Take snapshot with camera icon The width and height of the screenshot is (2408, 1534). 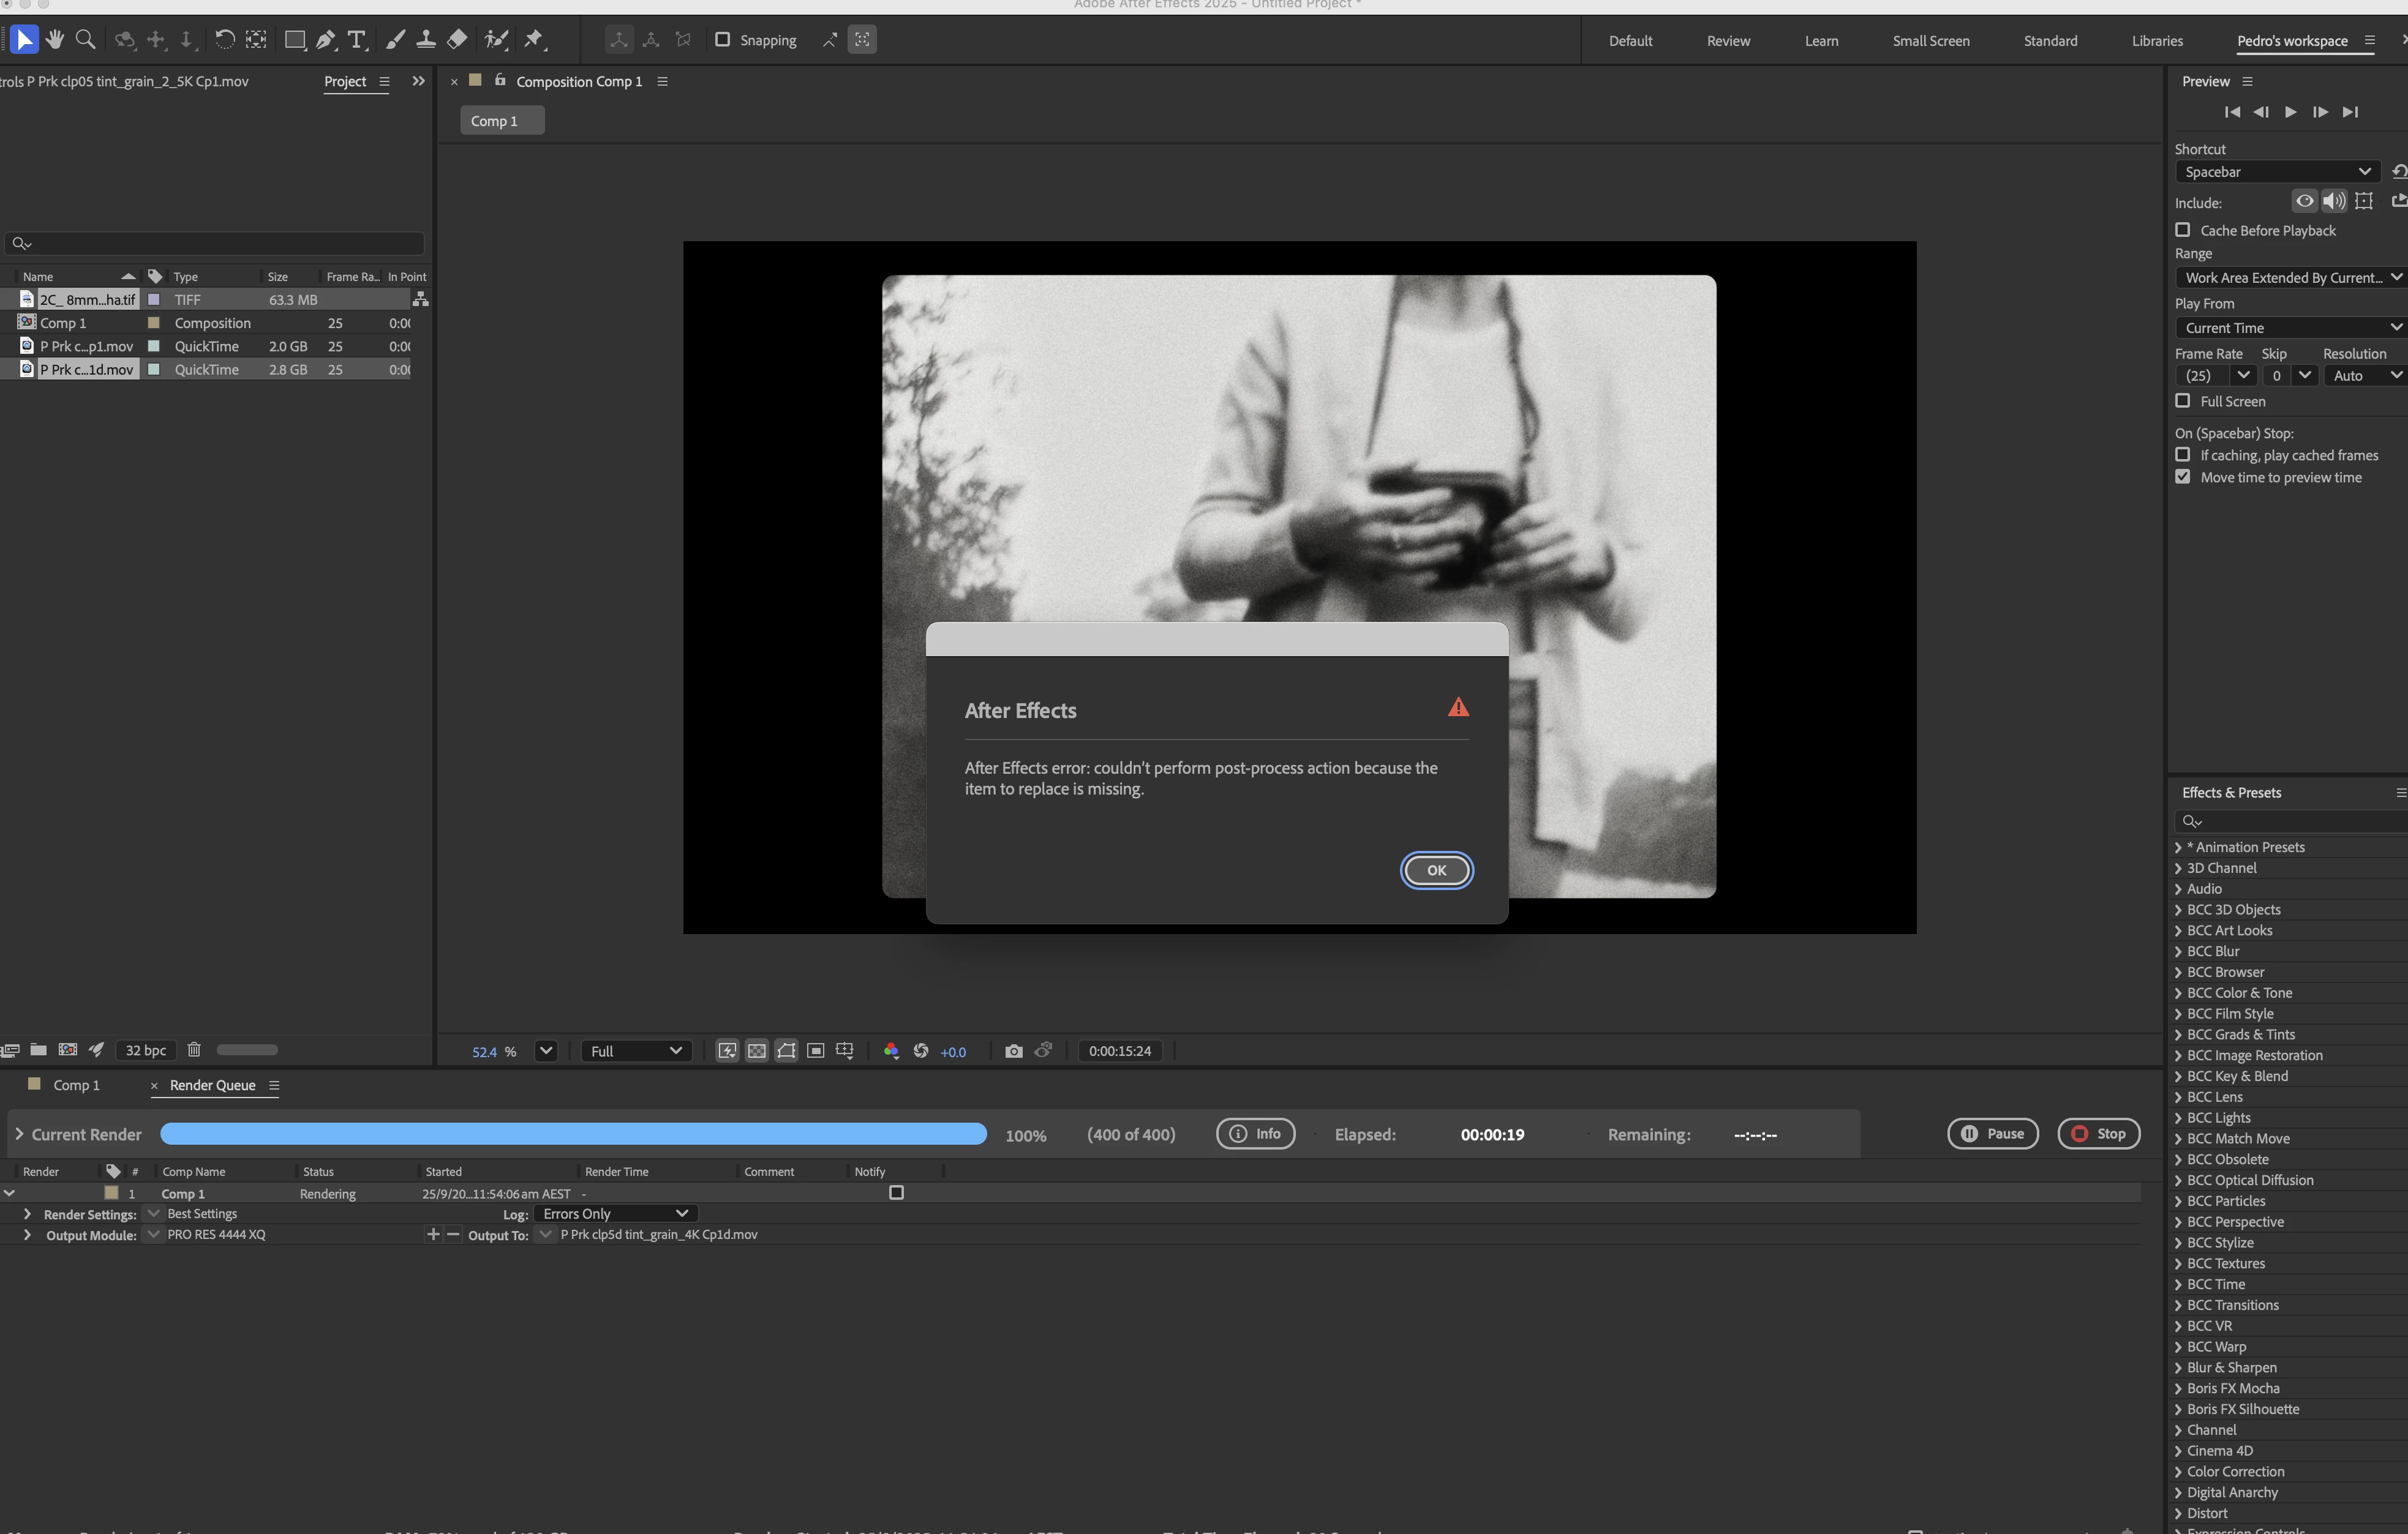pos(1013,1050)
